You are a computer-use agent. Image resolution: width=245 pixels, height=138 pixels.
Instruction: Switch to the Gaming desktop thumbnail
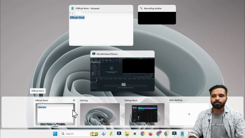click(x=100, y=114)
